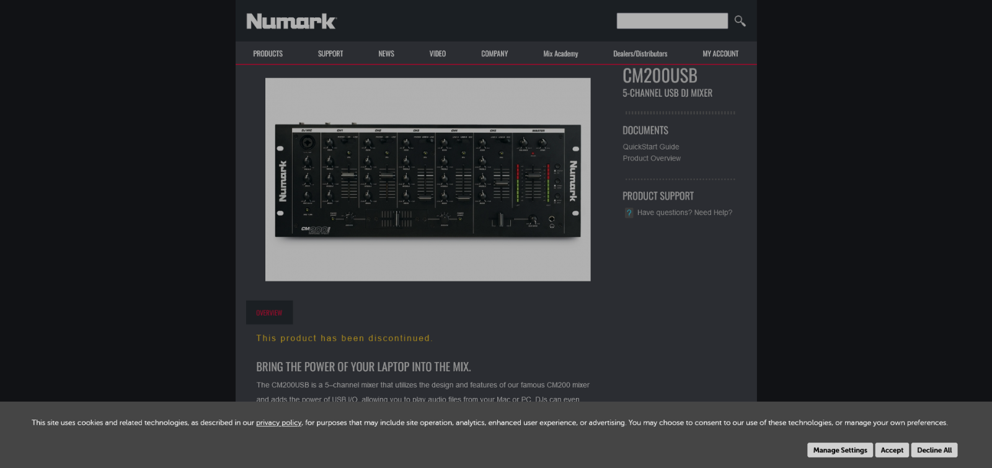Open the SUPPORT menu
This screenshot has height=468, width=992.
click(330, 54)
